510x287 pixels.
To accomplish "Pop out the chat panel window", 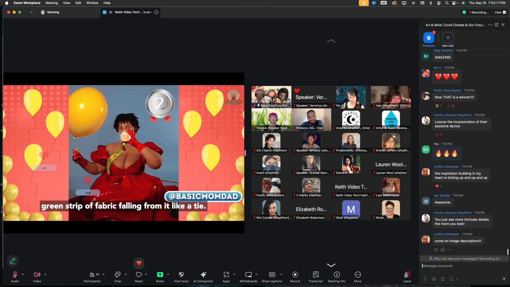I will coord(496,25).
